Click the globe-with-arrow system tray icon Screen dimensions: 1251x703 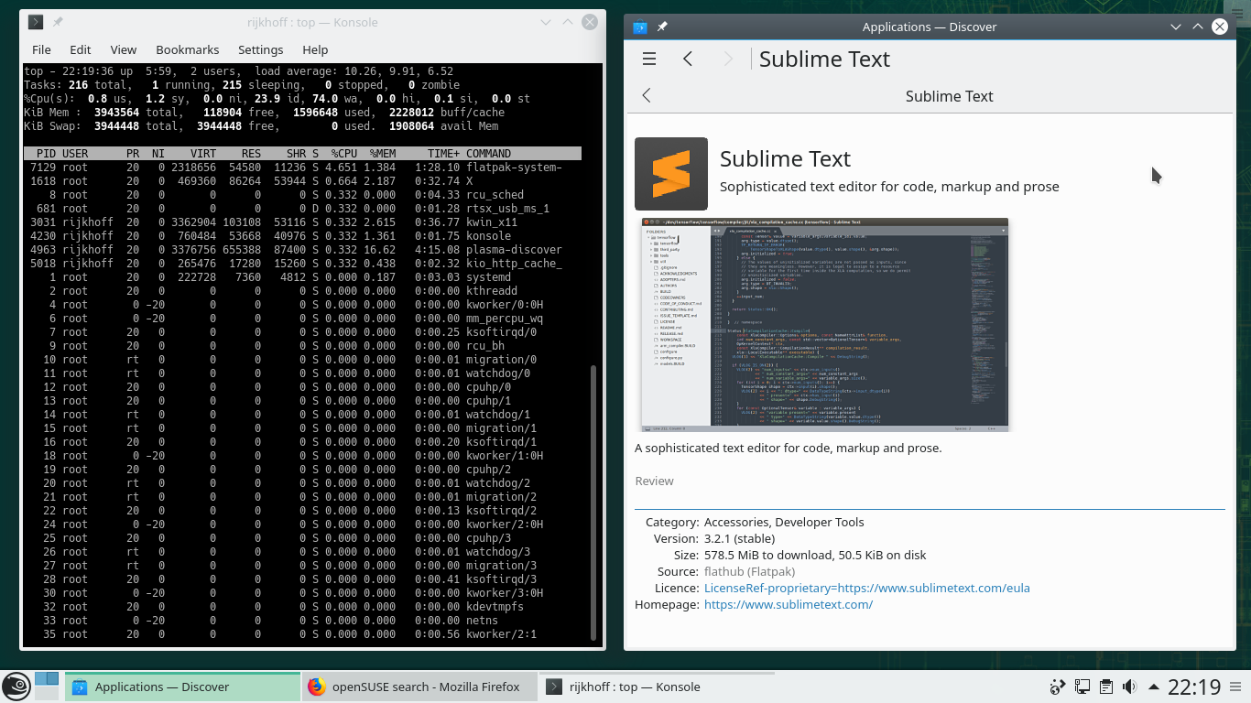click(1058, 687)
